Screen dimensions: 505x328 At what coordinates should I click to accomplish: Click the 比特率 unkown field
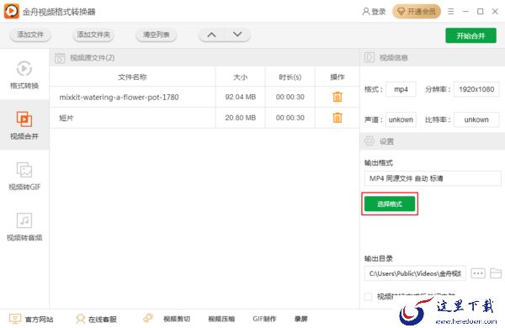476,119
